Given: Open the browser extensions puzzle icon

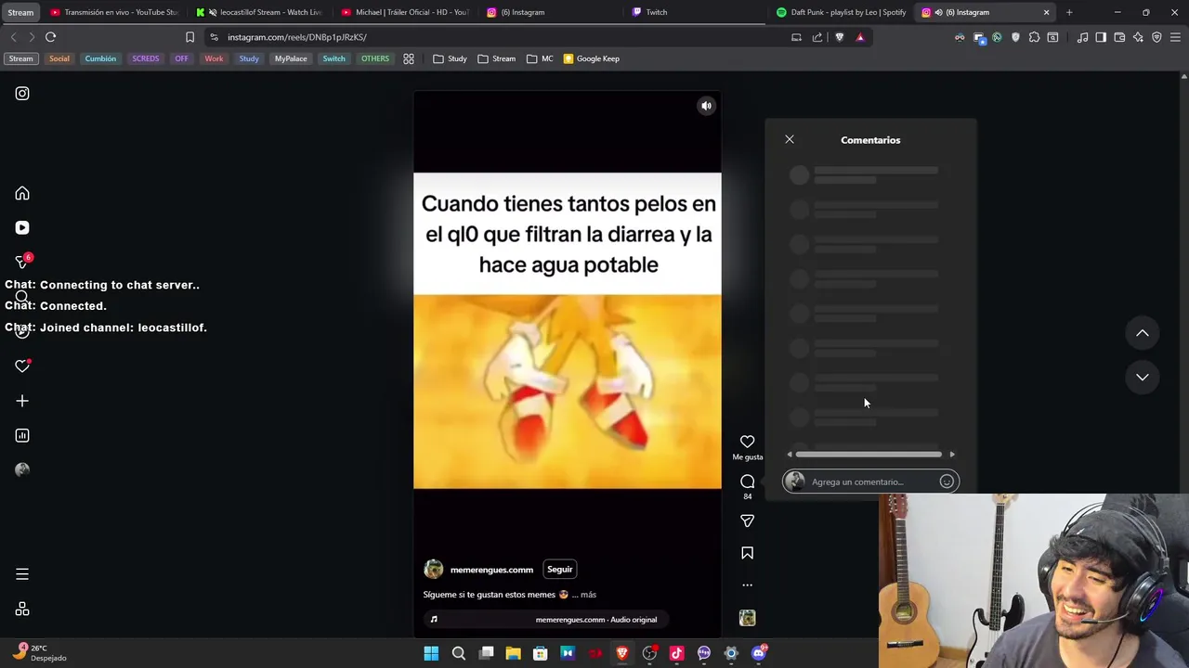Looking at the screenshot, I should click(x=1034, y=37).
